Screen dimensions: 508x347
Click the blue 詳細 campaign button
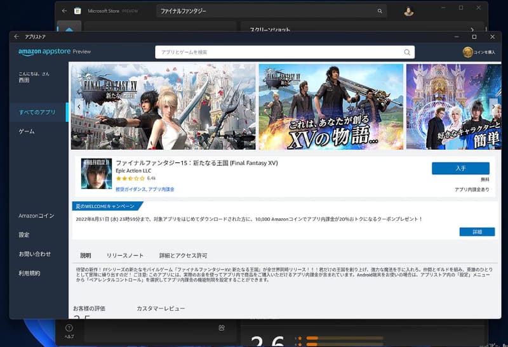(x=477, y=232)
